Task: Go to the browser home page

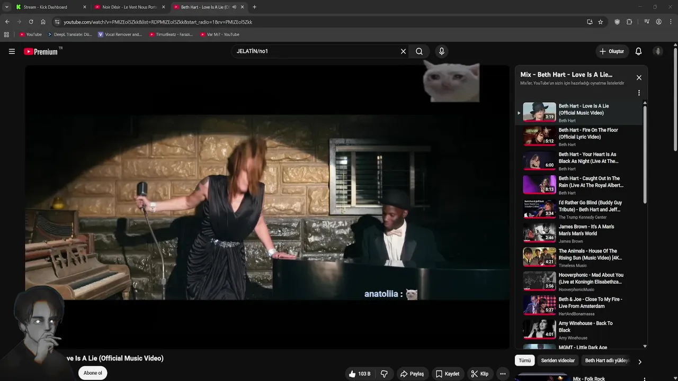Action: tap(43, 22)
